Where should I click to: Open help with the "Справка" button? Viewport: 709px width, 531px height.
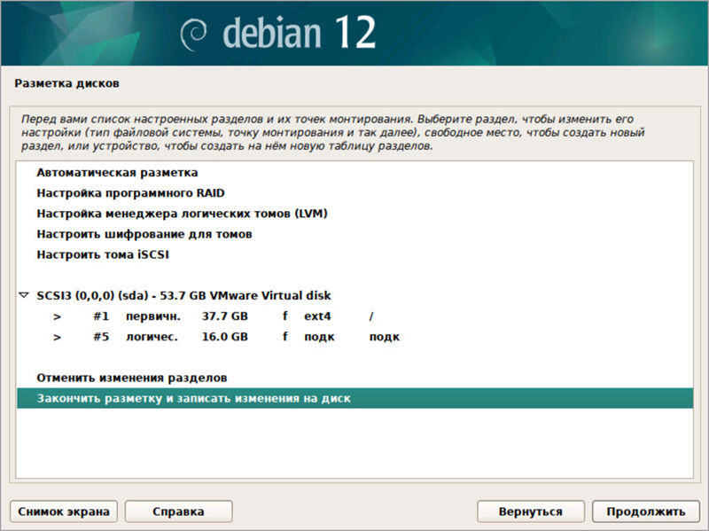178,511
